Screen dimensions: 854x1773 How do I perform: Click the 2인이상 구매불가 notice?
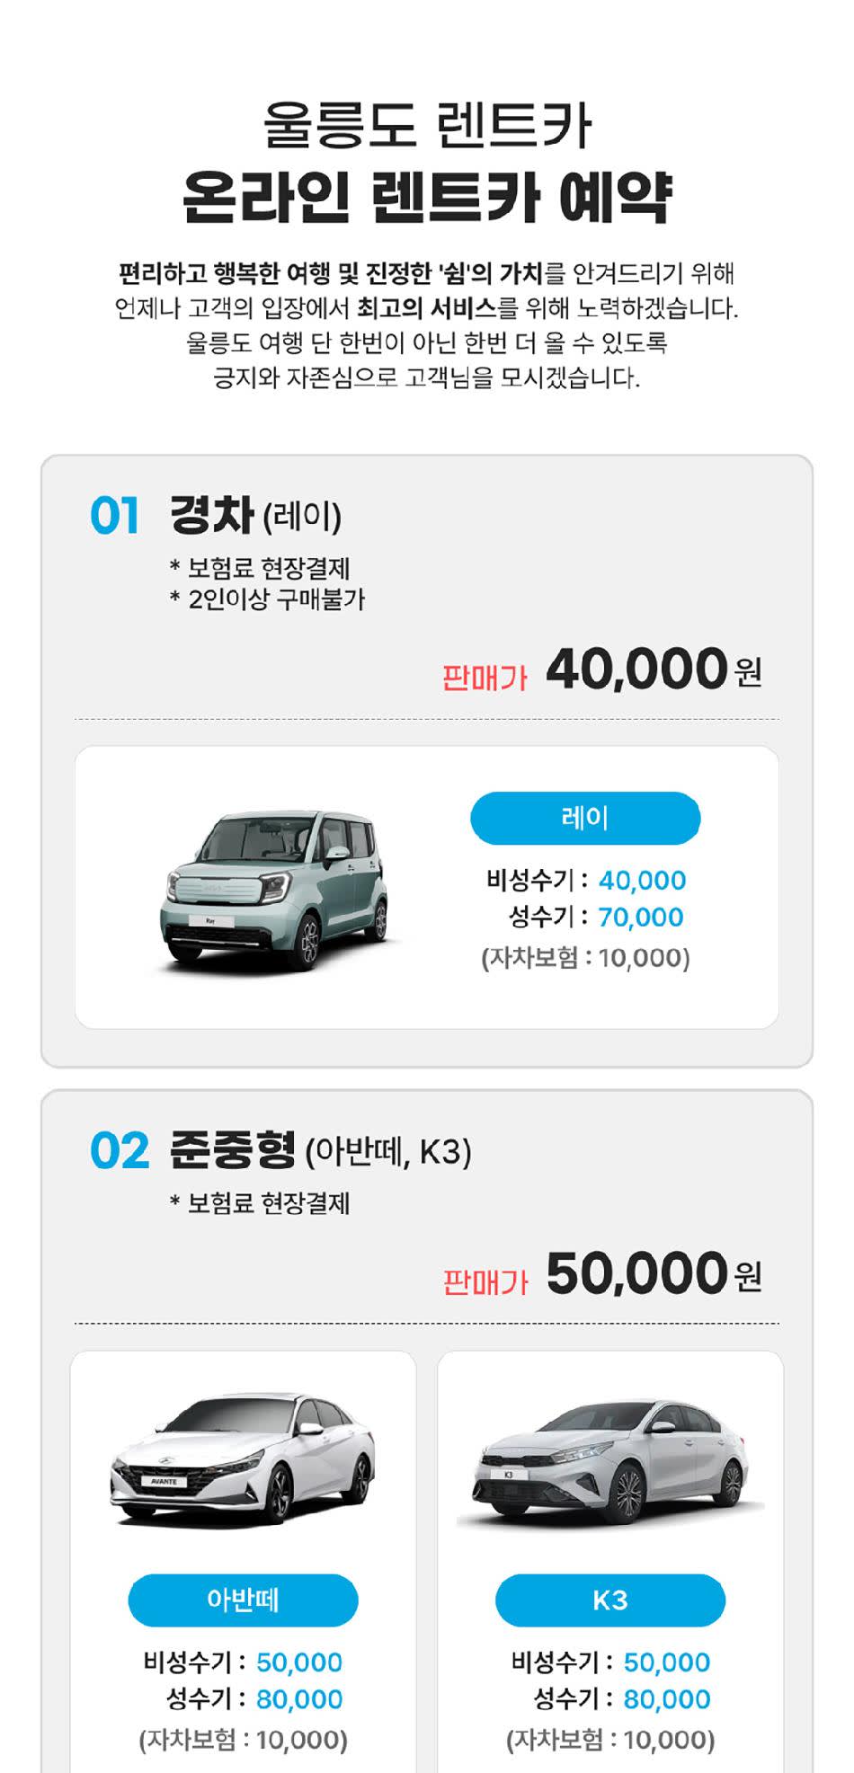(268, 599)
